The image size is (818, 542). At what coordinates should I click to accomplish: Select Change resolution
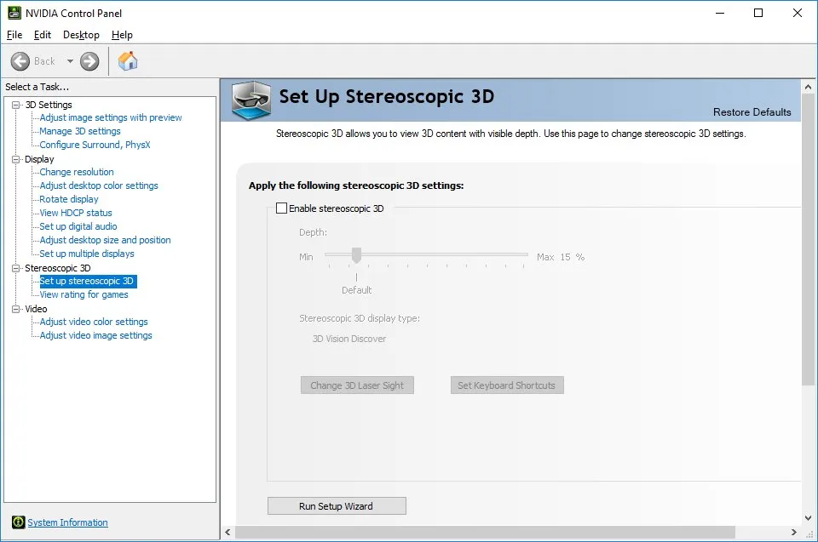coord(77,172)
